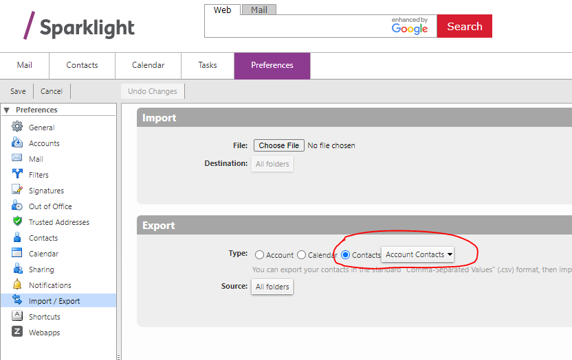
Task: Select the Contacts export type radio
Action: [x=345, y=255]
